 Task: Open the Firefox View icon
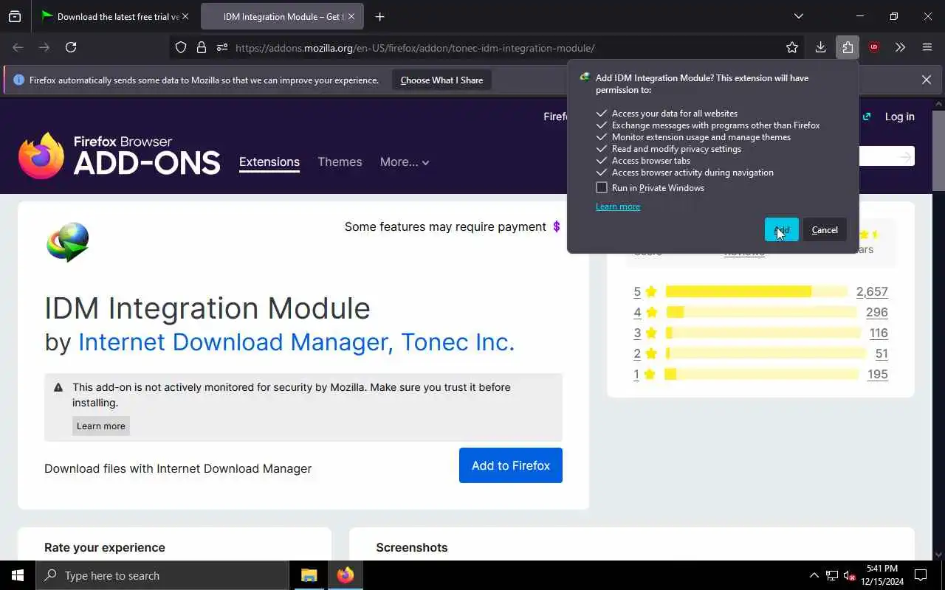(x=15, y=16)
